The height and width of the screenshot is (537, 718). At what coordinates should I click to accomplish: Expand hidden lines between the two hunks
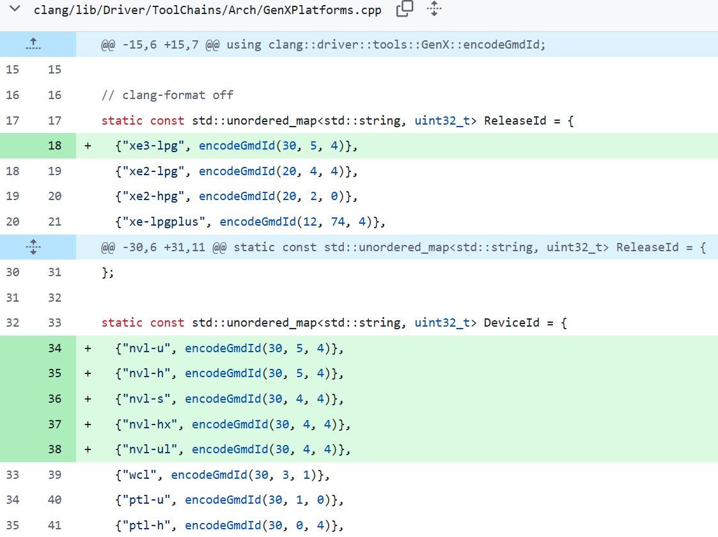pyautogui.click(x=33, y=247)
